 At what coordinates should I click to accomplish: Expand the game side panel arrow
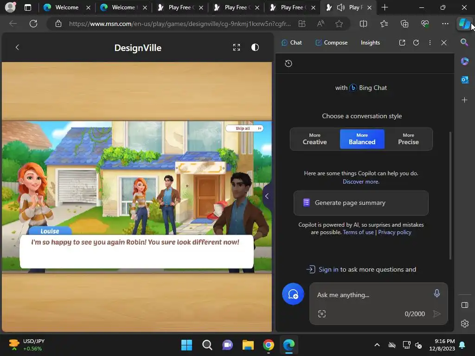pos(267,196)
